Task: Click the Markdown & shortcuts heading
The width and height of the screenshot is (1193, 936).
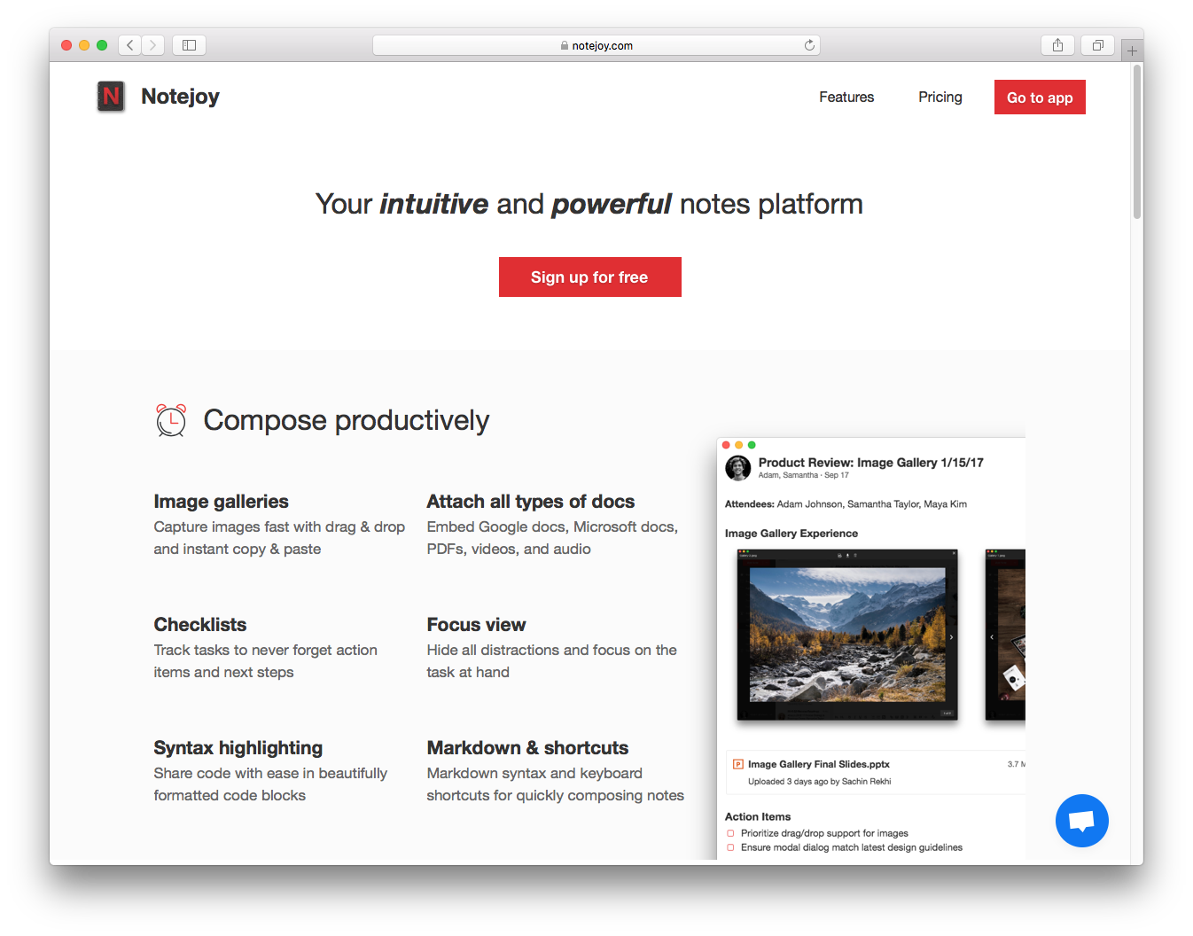Action: click(527, 748)
